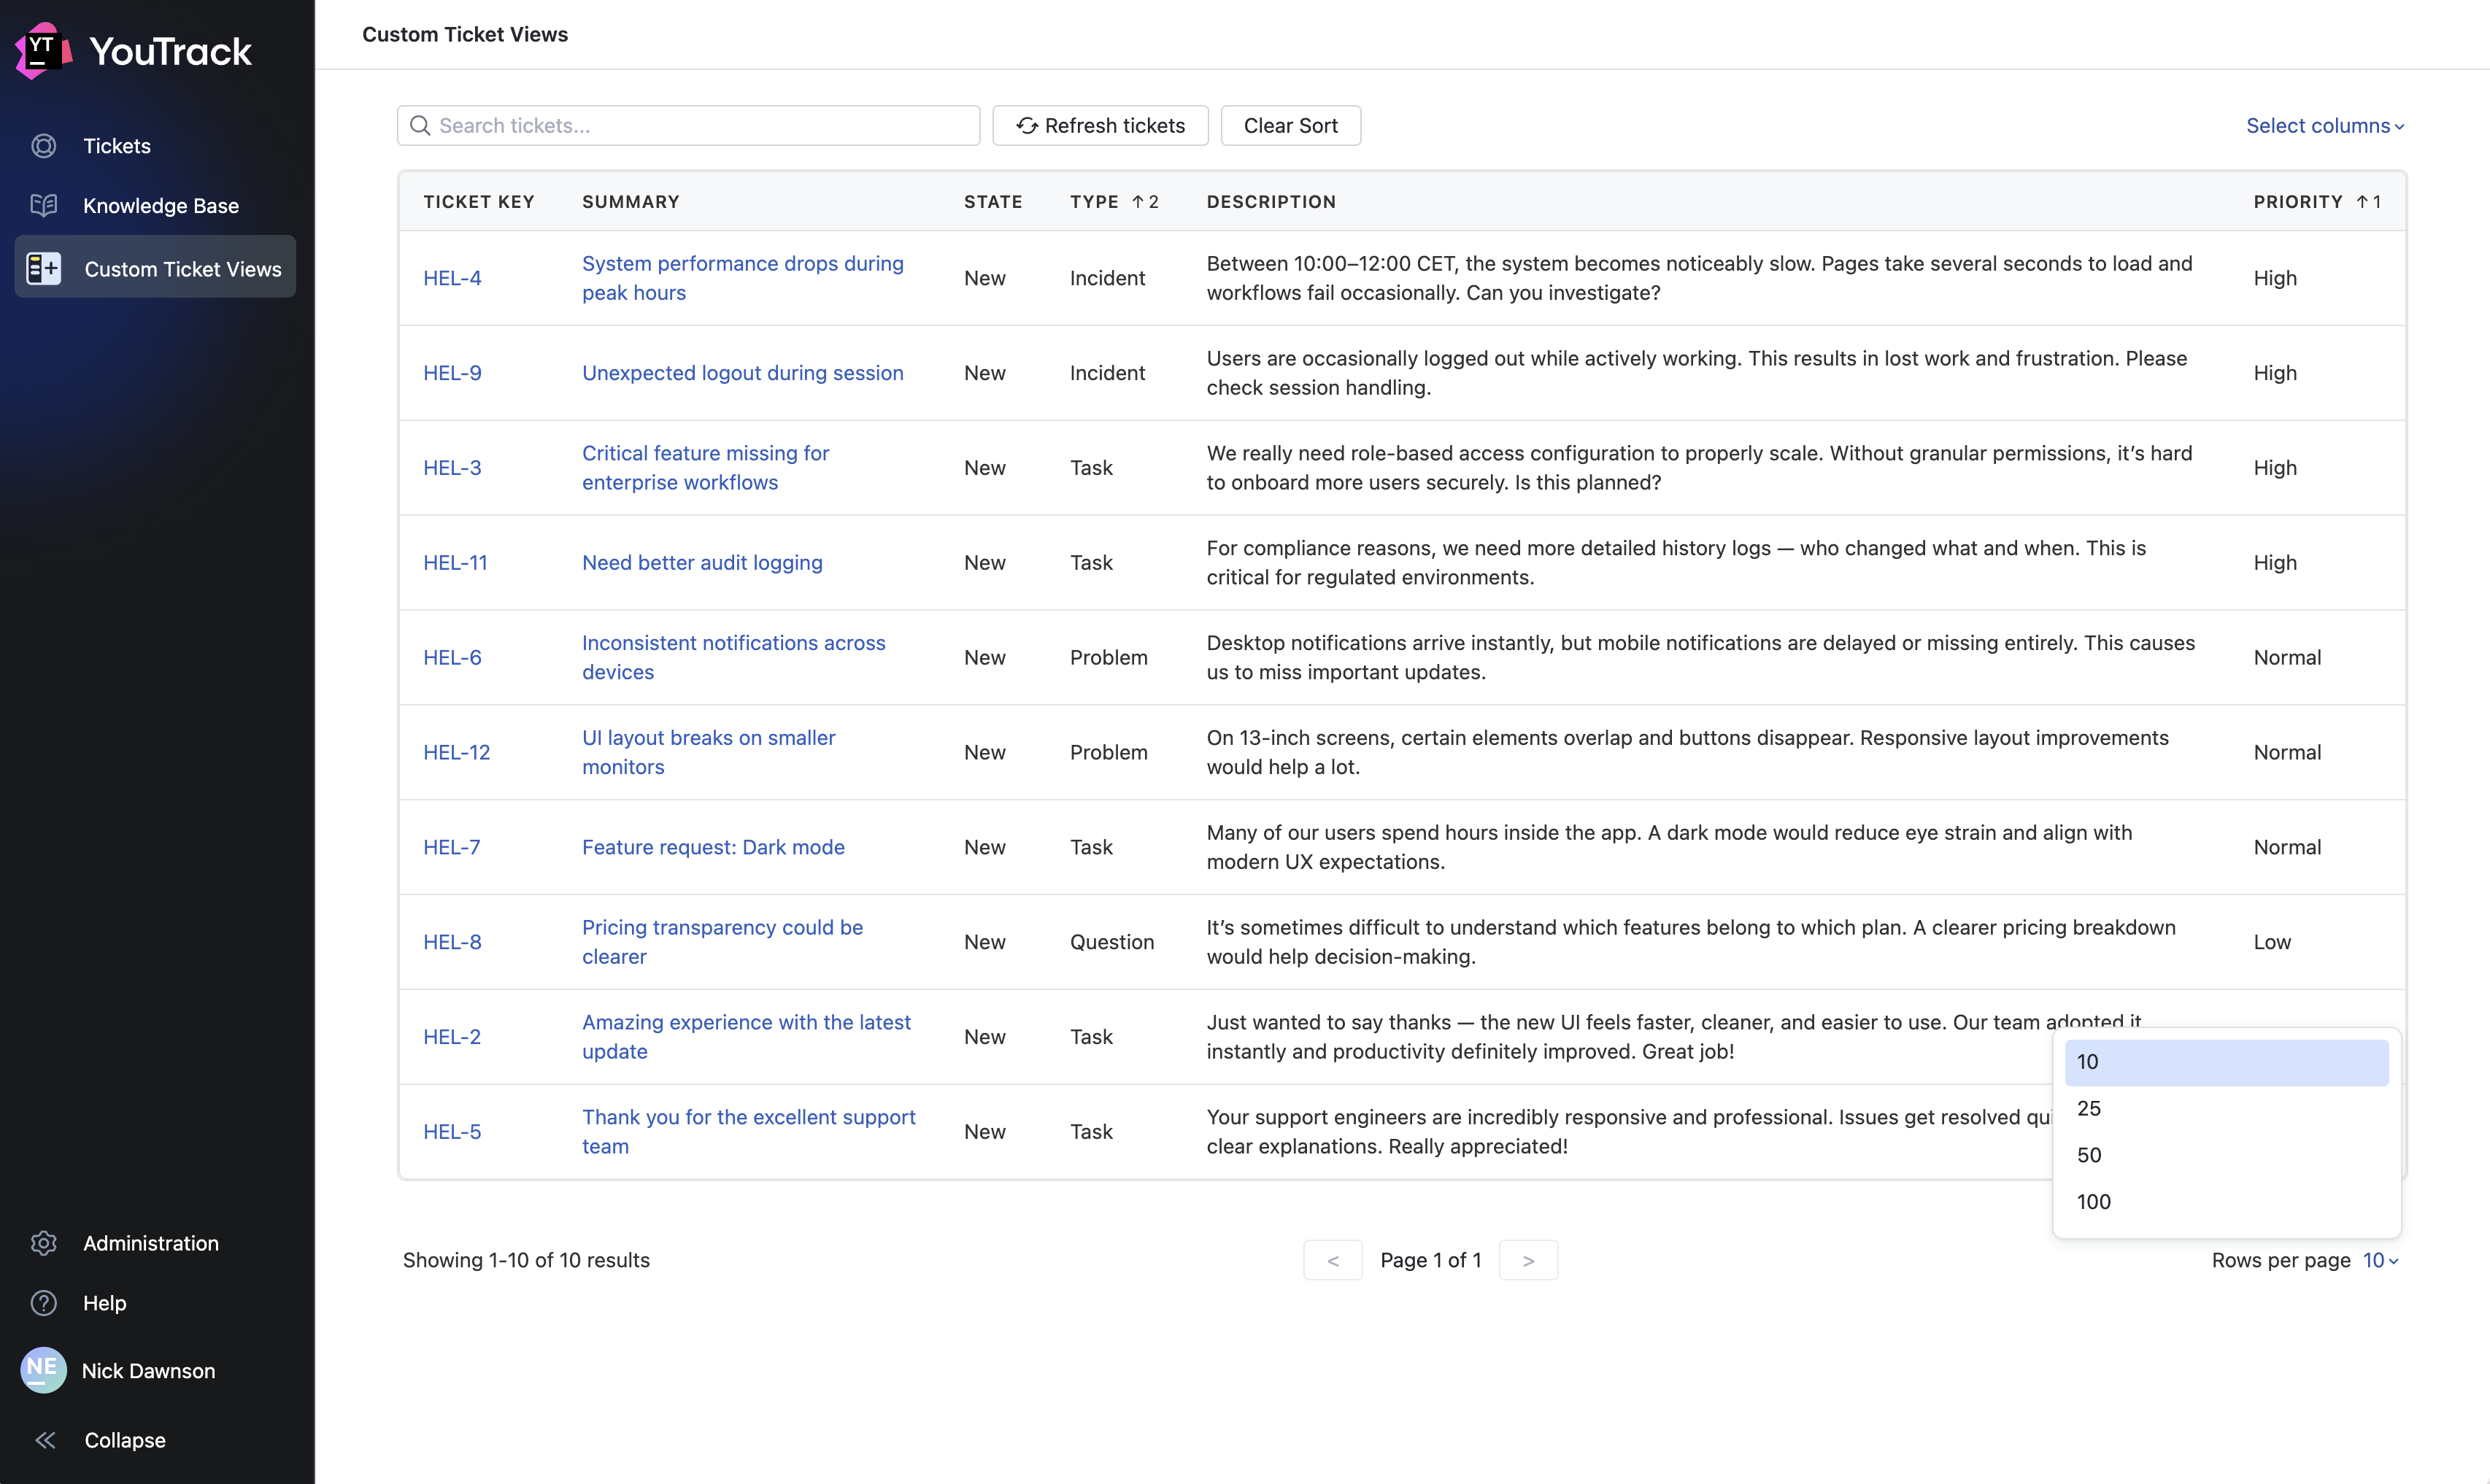Click the refresh arrows icon

click(1027, 125)
